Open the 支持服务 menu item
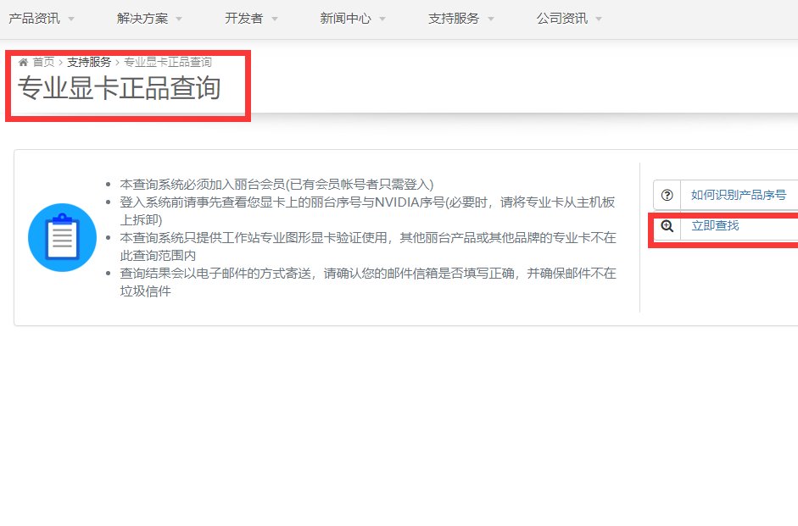 tap(453, 17)
